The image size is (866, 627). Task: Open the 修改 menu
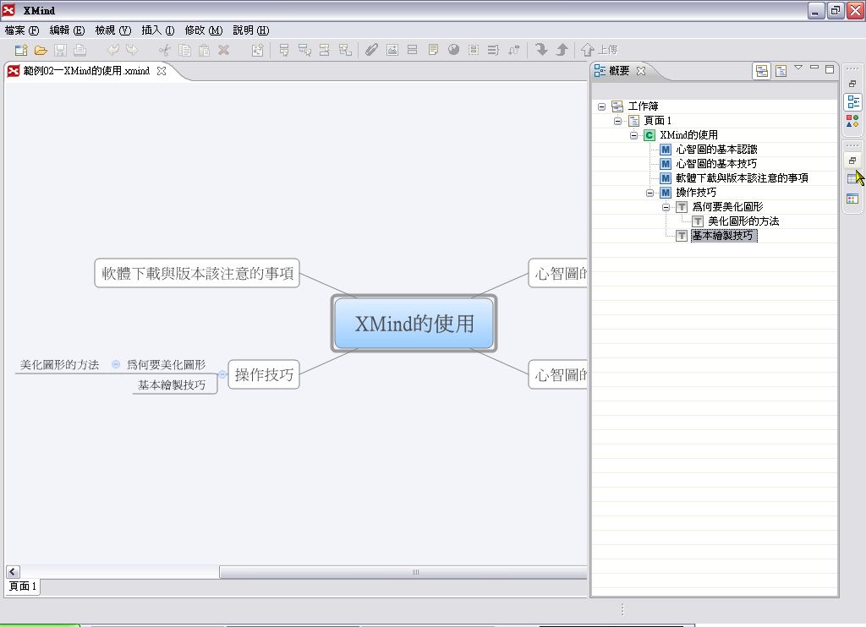click(203, 30)
